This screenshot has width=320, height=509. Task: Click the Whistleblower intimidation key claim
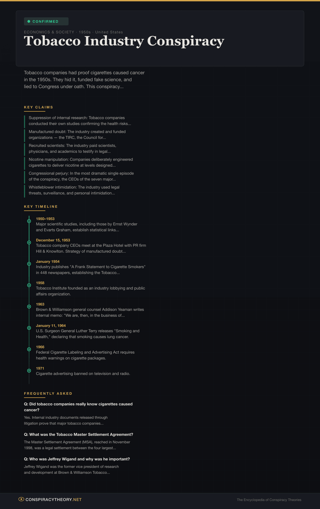point(74,190)
